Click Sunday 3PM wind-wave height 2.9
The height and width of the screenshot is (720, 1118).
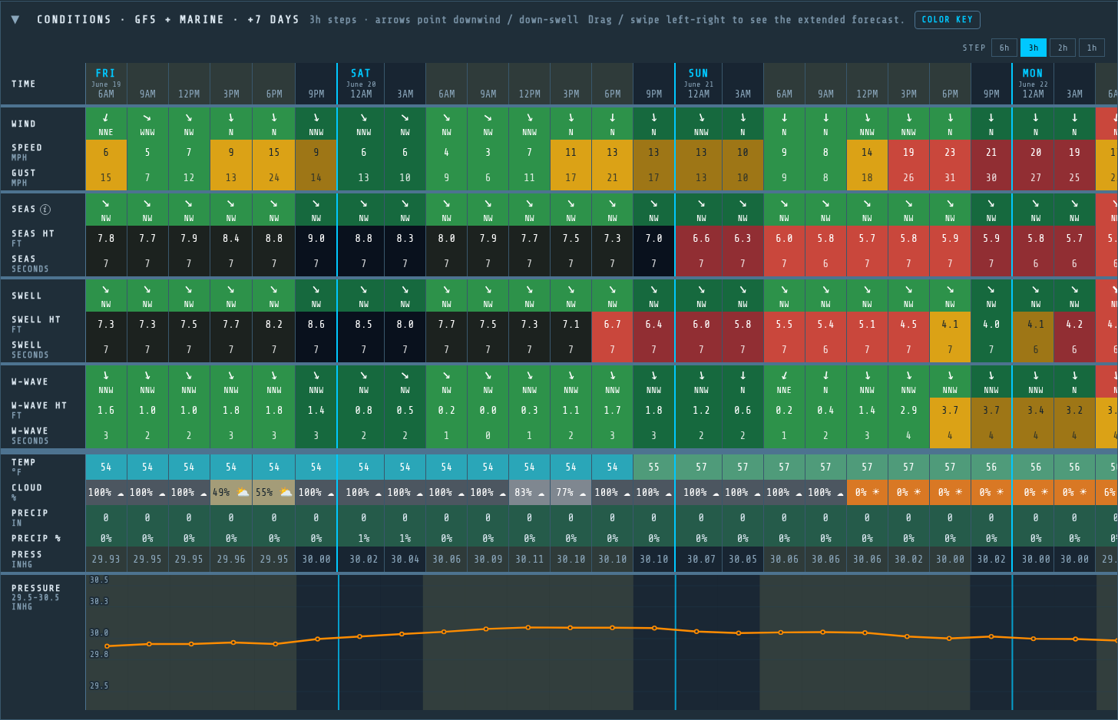[908, 410]
